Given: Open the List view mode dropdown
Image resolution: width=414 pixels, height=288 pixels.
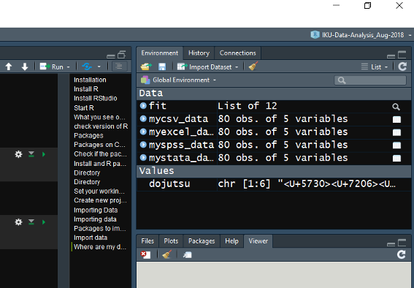Looking at the screenshot, I should (x=375, y=67).
